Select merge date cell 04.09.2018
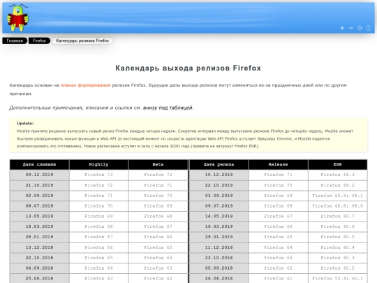The width and height of the screenshot is (377, 283). 39,268
